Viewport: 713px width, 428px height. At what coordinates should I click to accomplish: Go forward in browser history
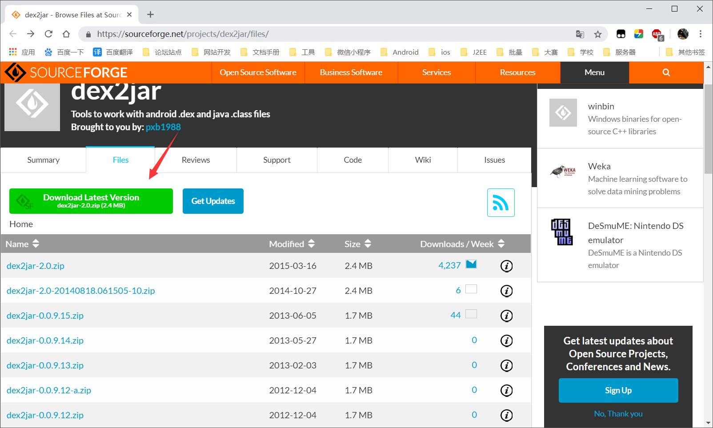pyautogui.click(x=31, y=34)
